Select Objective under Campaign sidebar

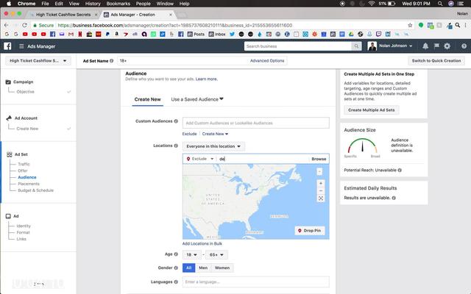[x=25, y=92]
